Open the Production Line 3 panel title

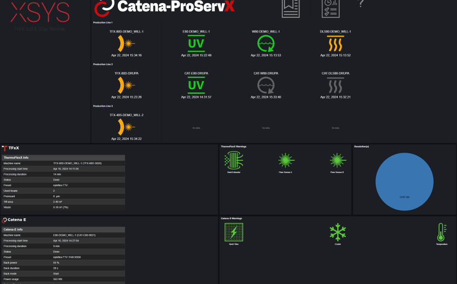click(103, 106)
